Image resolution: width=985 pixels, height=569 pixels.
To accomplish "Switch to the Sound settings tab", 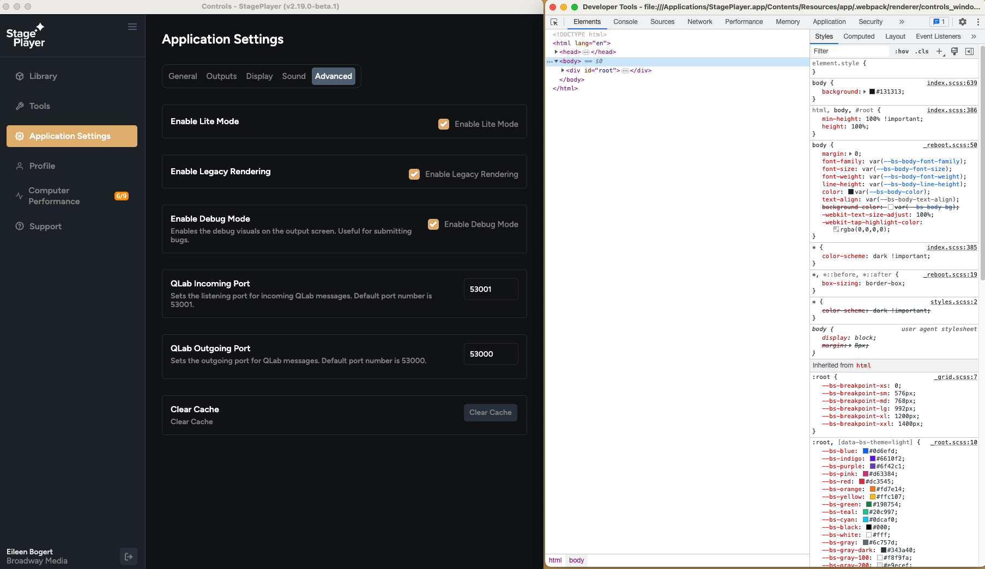I will (x=294, y=76).
